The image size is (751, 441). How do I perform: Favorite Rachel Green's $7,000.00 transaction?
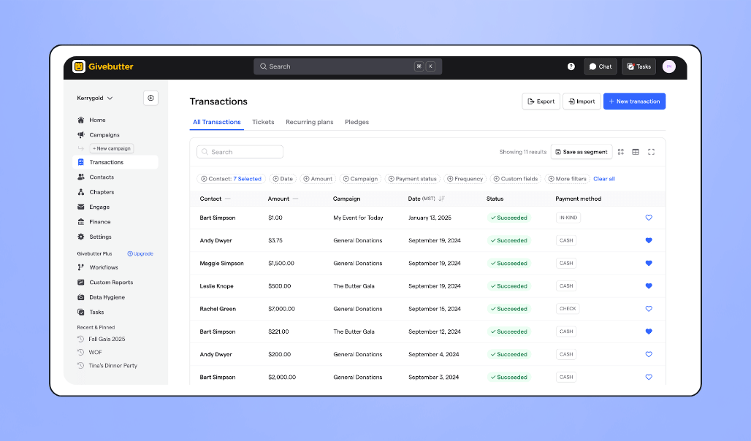coord(648,308)
